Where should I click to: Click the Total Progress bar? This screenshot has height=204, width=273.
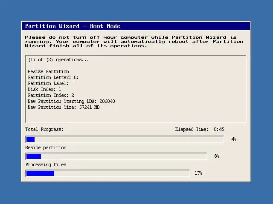pos(125,139)
